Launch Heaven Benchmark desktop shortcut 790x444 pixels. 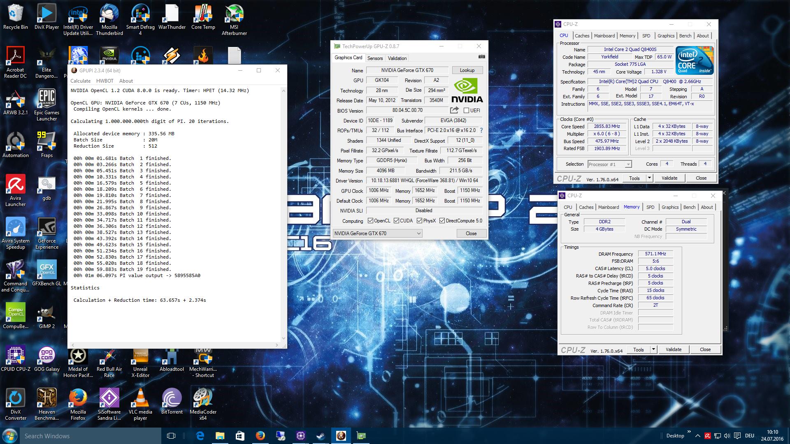[x=46, y=405]
